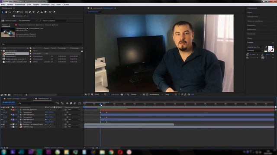This screenshot has height=155, width=277.
Task: Hide the mp4 video layer eye
Action: pyautogui.click(x=2, y=124)
